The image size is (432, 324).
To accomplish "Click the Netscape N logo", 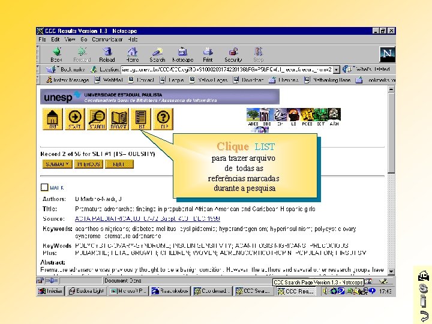I will tap(387, 54).
